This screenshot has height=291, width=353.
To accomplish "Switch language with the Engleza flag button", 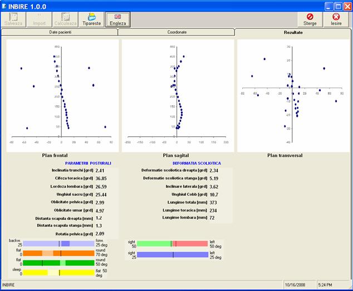I will (x=117, y=20).
